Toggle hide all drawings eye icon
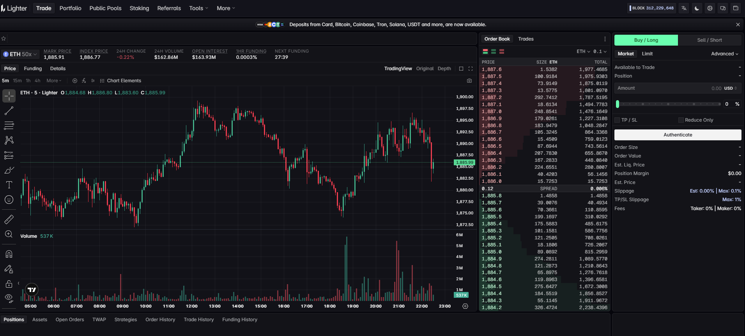 point(9,299)
